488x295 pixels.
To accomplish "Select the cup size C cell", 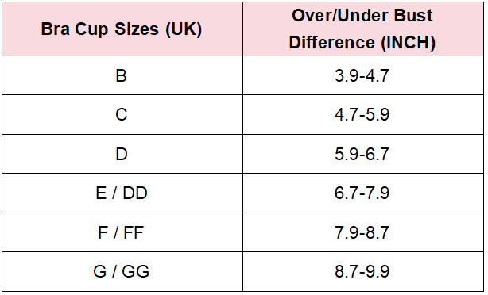I will [122, 114].
